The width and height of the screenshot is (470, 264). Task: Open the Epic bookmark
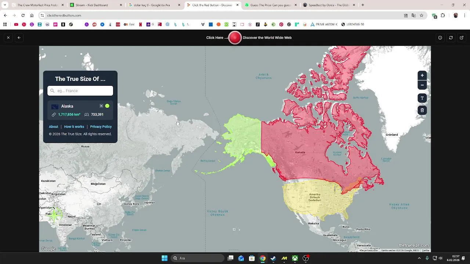point(129,24)
